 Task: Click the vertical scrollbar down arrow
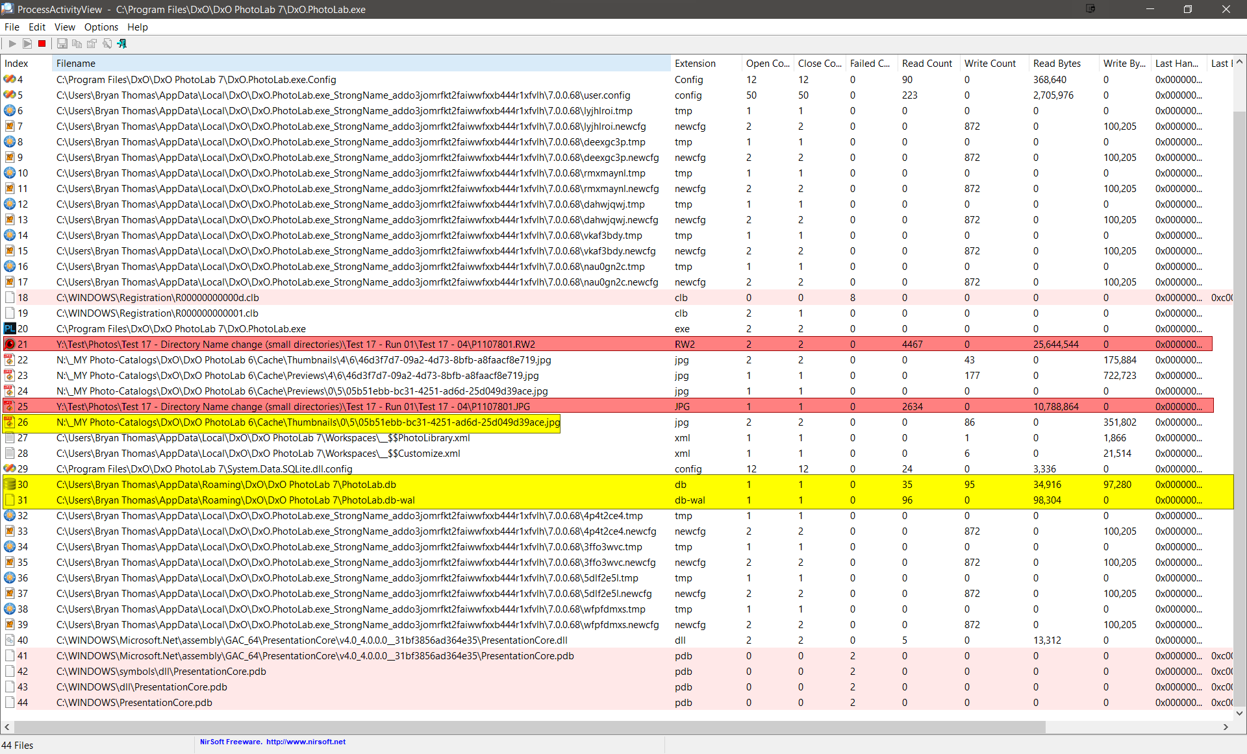[x=1241, y=714]
